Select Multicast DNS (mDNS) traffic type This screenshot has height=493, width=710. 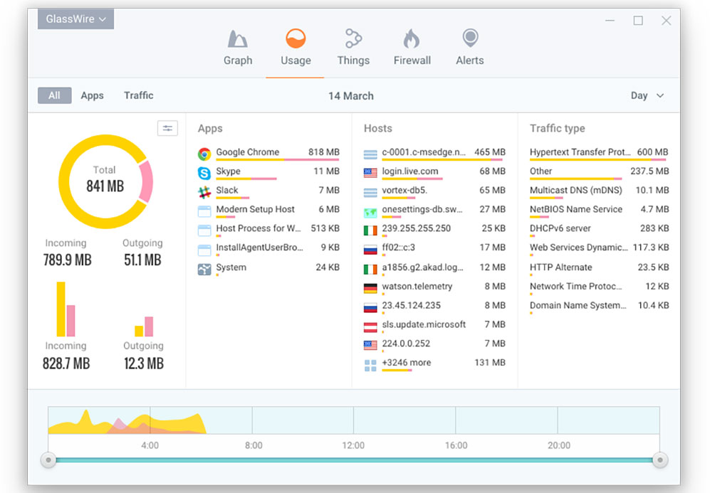(599, 191)
